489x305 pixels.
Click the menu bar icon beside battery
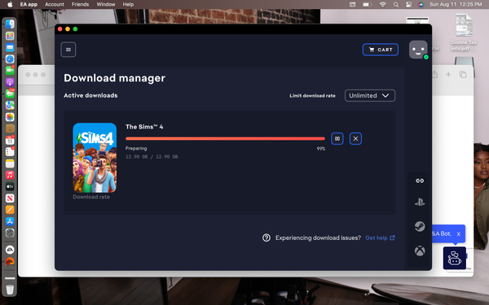352,4
